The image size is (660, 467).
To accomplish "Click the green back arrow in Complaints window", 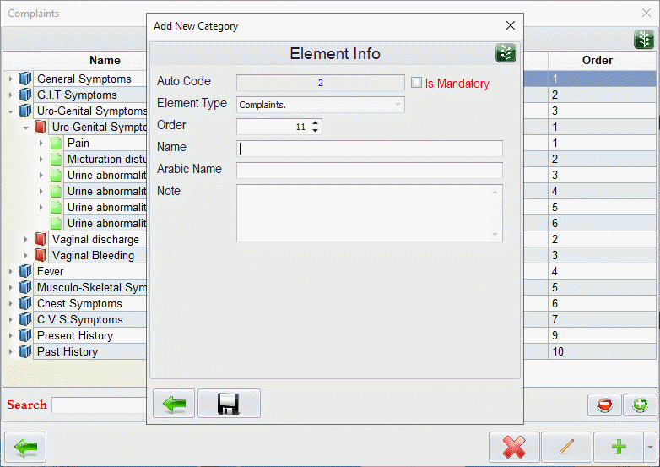I will pyautogui.click(x=25, y=447).
